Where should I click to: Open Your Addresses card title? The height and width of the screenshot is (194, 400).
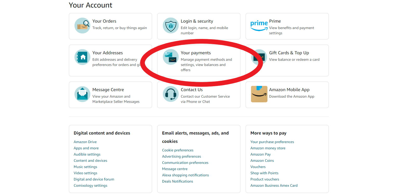[x=108, y=53]
